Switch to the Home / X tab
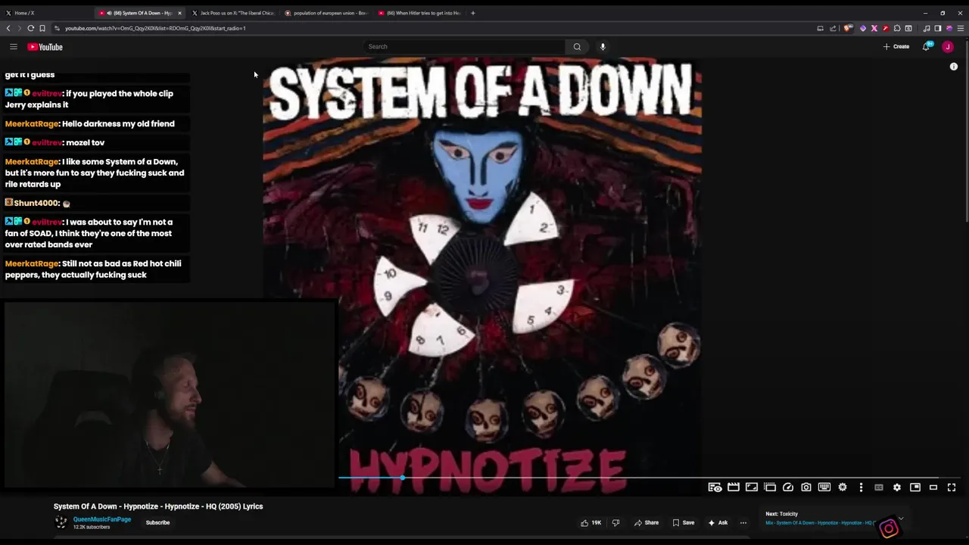 point(45,13)
